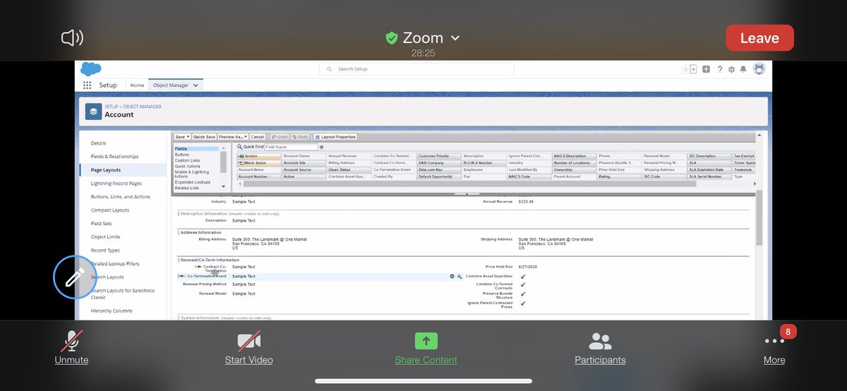This screenshot has height=391, width=847.
Task: Open Lightning Record Pages in the sidebar
Action: (x=116, y=184)
